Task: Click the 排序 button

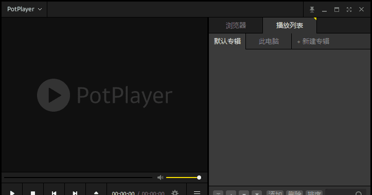Action: coord(314,193)
